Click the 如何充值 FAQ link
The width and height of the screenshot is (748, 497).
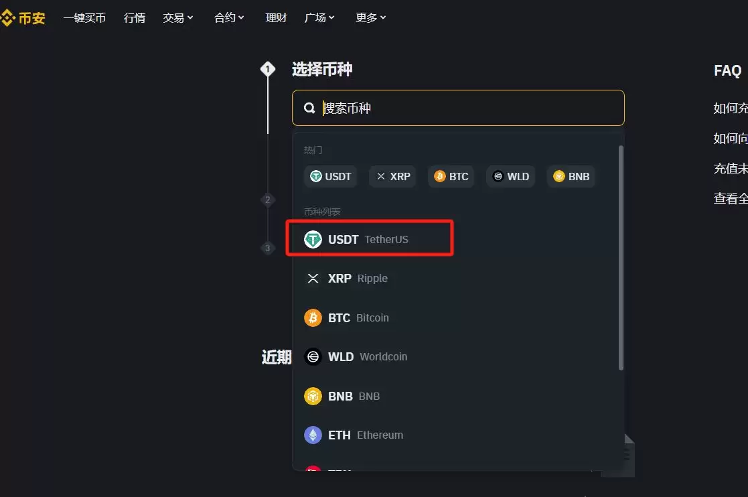tap(731, 108)
